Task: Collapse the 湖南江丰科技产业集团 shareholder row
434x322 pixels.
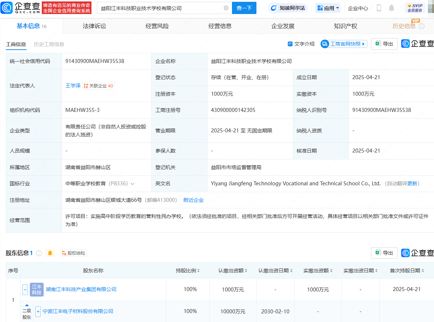Action: (25, 289)
